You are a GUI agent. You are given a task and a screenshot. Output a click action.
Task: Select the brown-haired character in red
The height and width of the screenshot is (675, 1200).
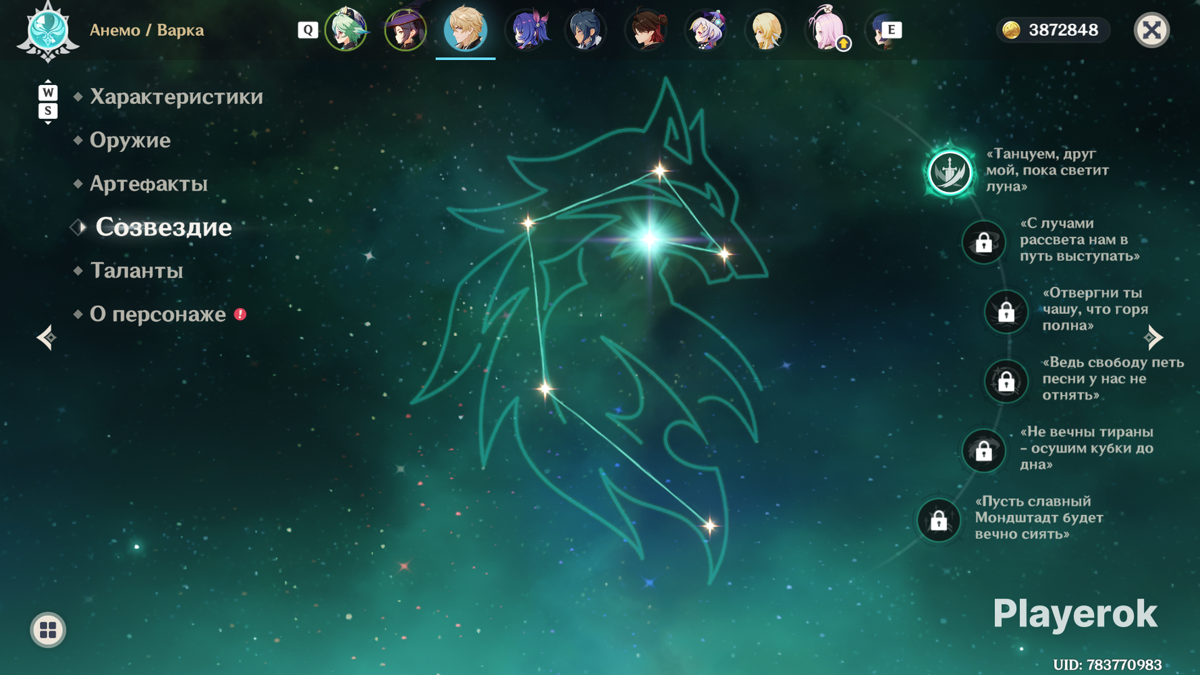pos(646,29)
